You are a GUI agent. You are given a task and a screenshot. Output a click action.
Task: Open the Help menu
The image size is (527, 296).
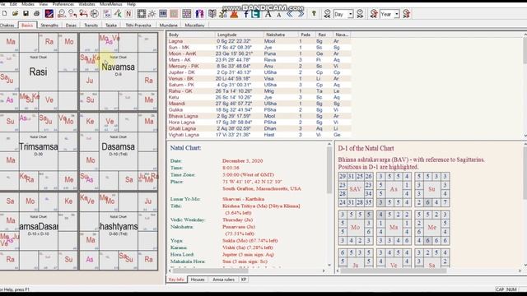point(132,4)
